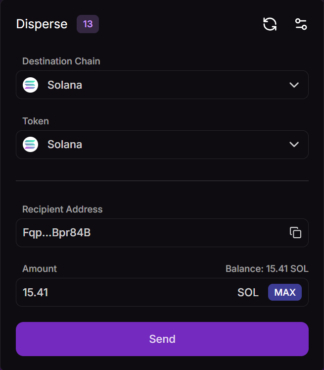The image size is (324, 370).
Task: Click the Disperse panel title
Action: point(42,24)
